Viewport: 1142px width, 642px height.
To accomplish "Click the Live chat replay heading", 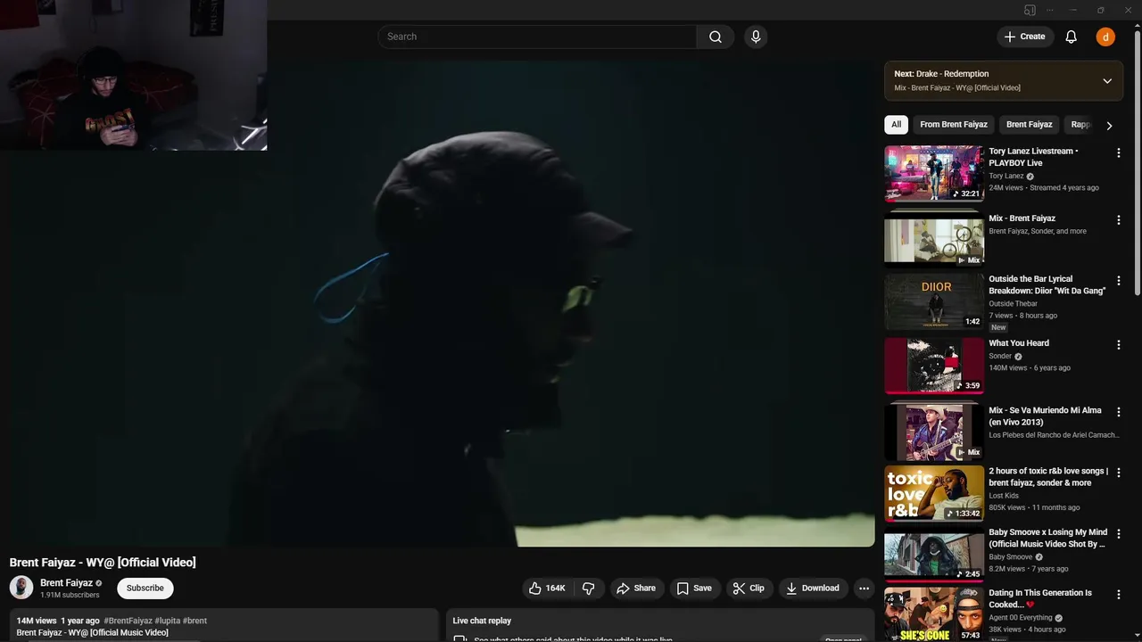I will 482,621.
